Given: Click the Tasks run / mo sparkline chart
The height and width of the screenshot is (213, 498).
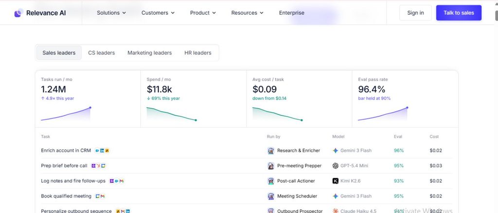Looking at the screenshot, I should [x=66, y=114].
